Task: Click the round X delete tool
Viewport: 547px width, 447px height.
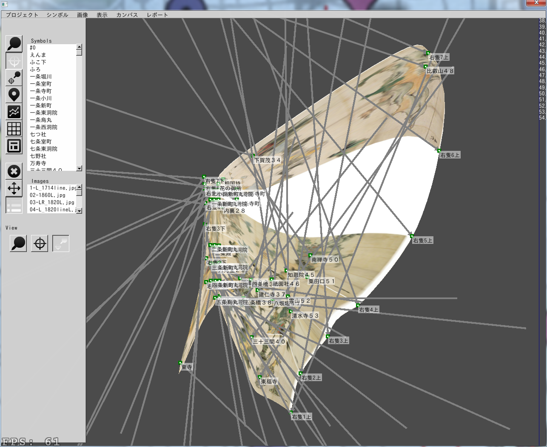Action: point(14,171)
